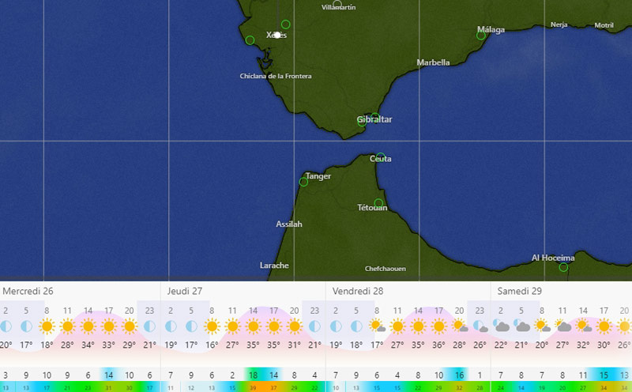
Task: Select the Tanger station marker
Action: tap(303, 182)
